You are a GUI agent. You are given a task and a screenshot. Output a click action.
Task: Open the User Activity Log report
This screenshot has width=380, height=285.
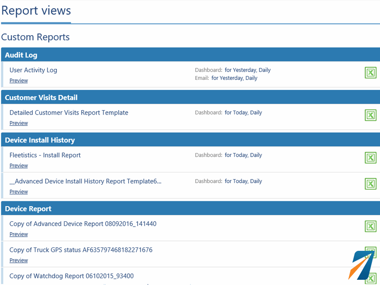[33, 70]
